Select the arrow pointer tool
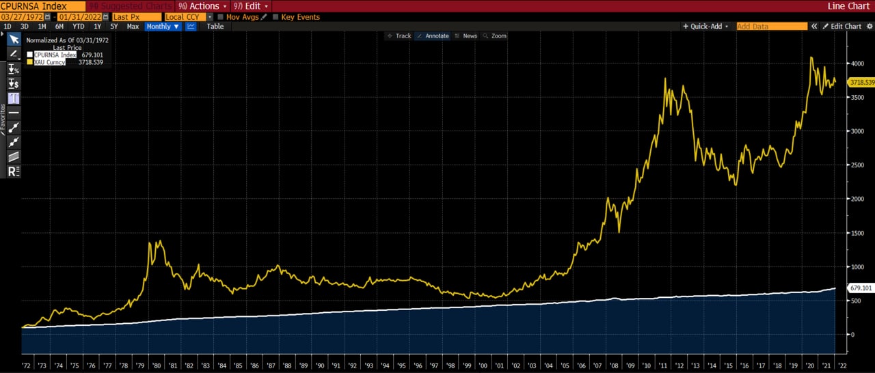 pyautogui.click(x=14, y=39)
